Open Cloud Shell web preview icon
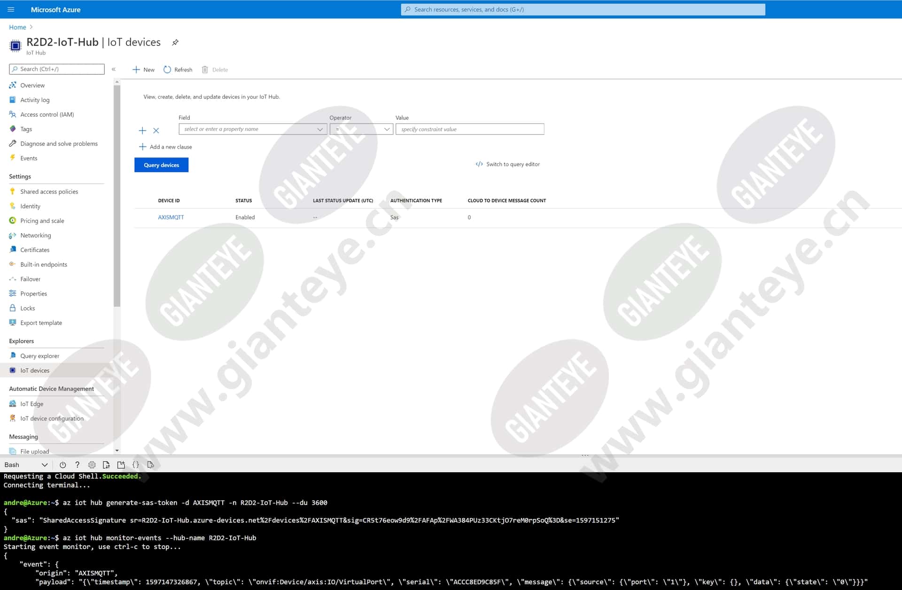902x590 pixels. pyautogui.click(x=150, y=465)
